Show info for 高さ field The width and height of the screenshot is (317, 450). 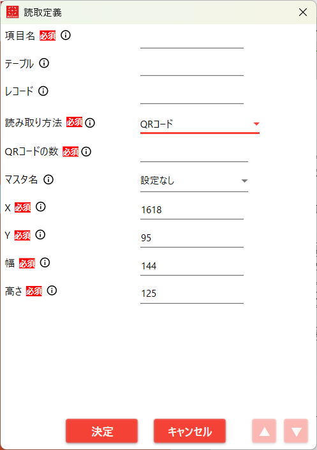[52, 290]
